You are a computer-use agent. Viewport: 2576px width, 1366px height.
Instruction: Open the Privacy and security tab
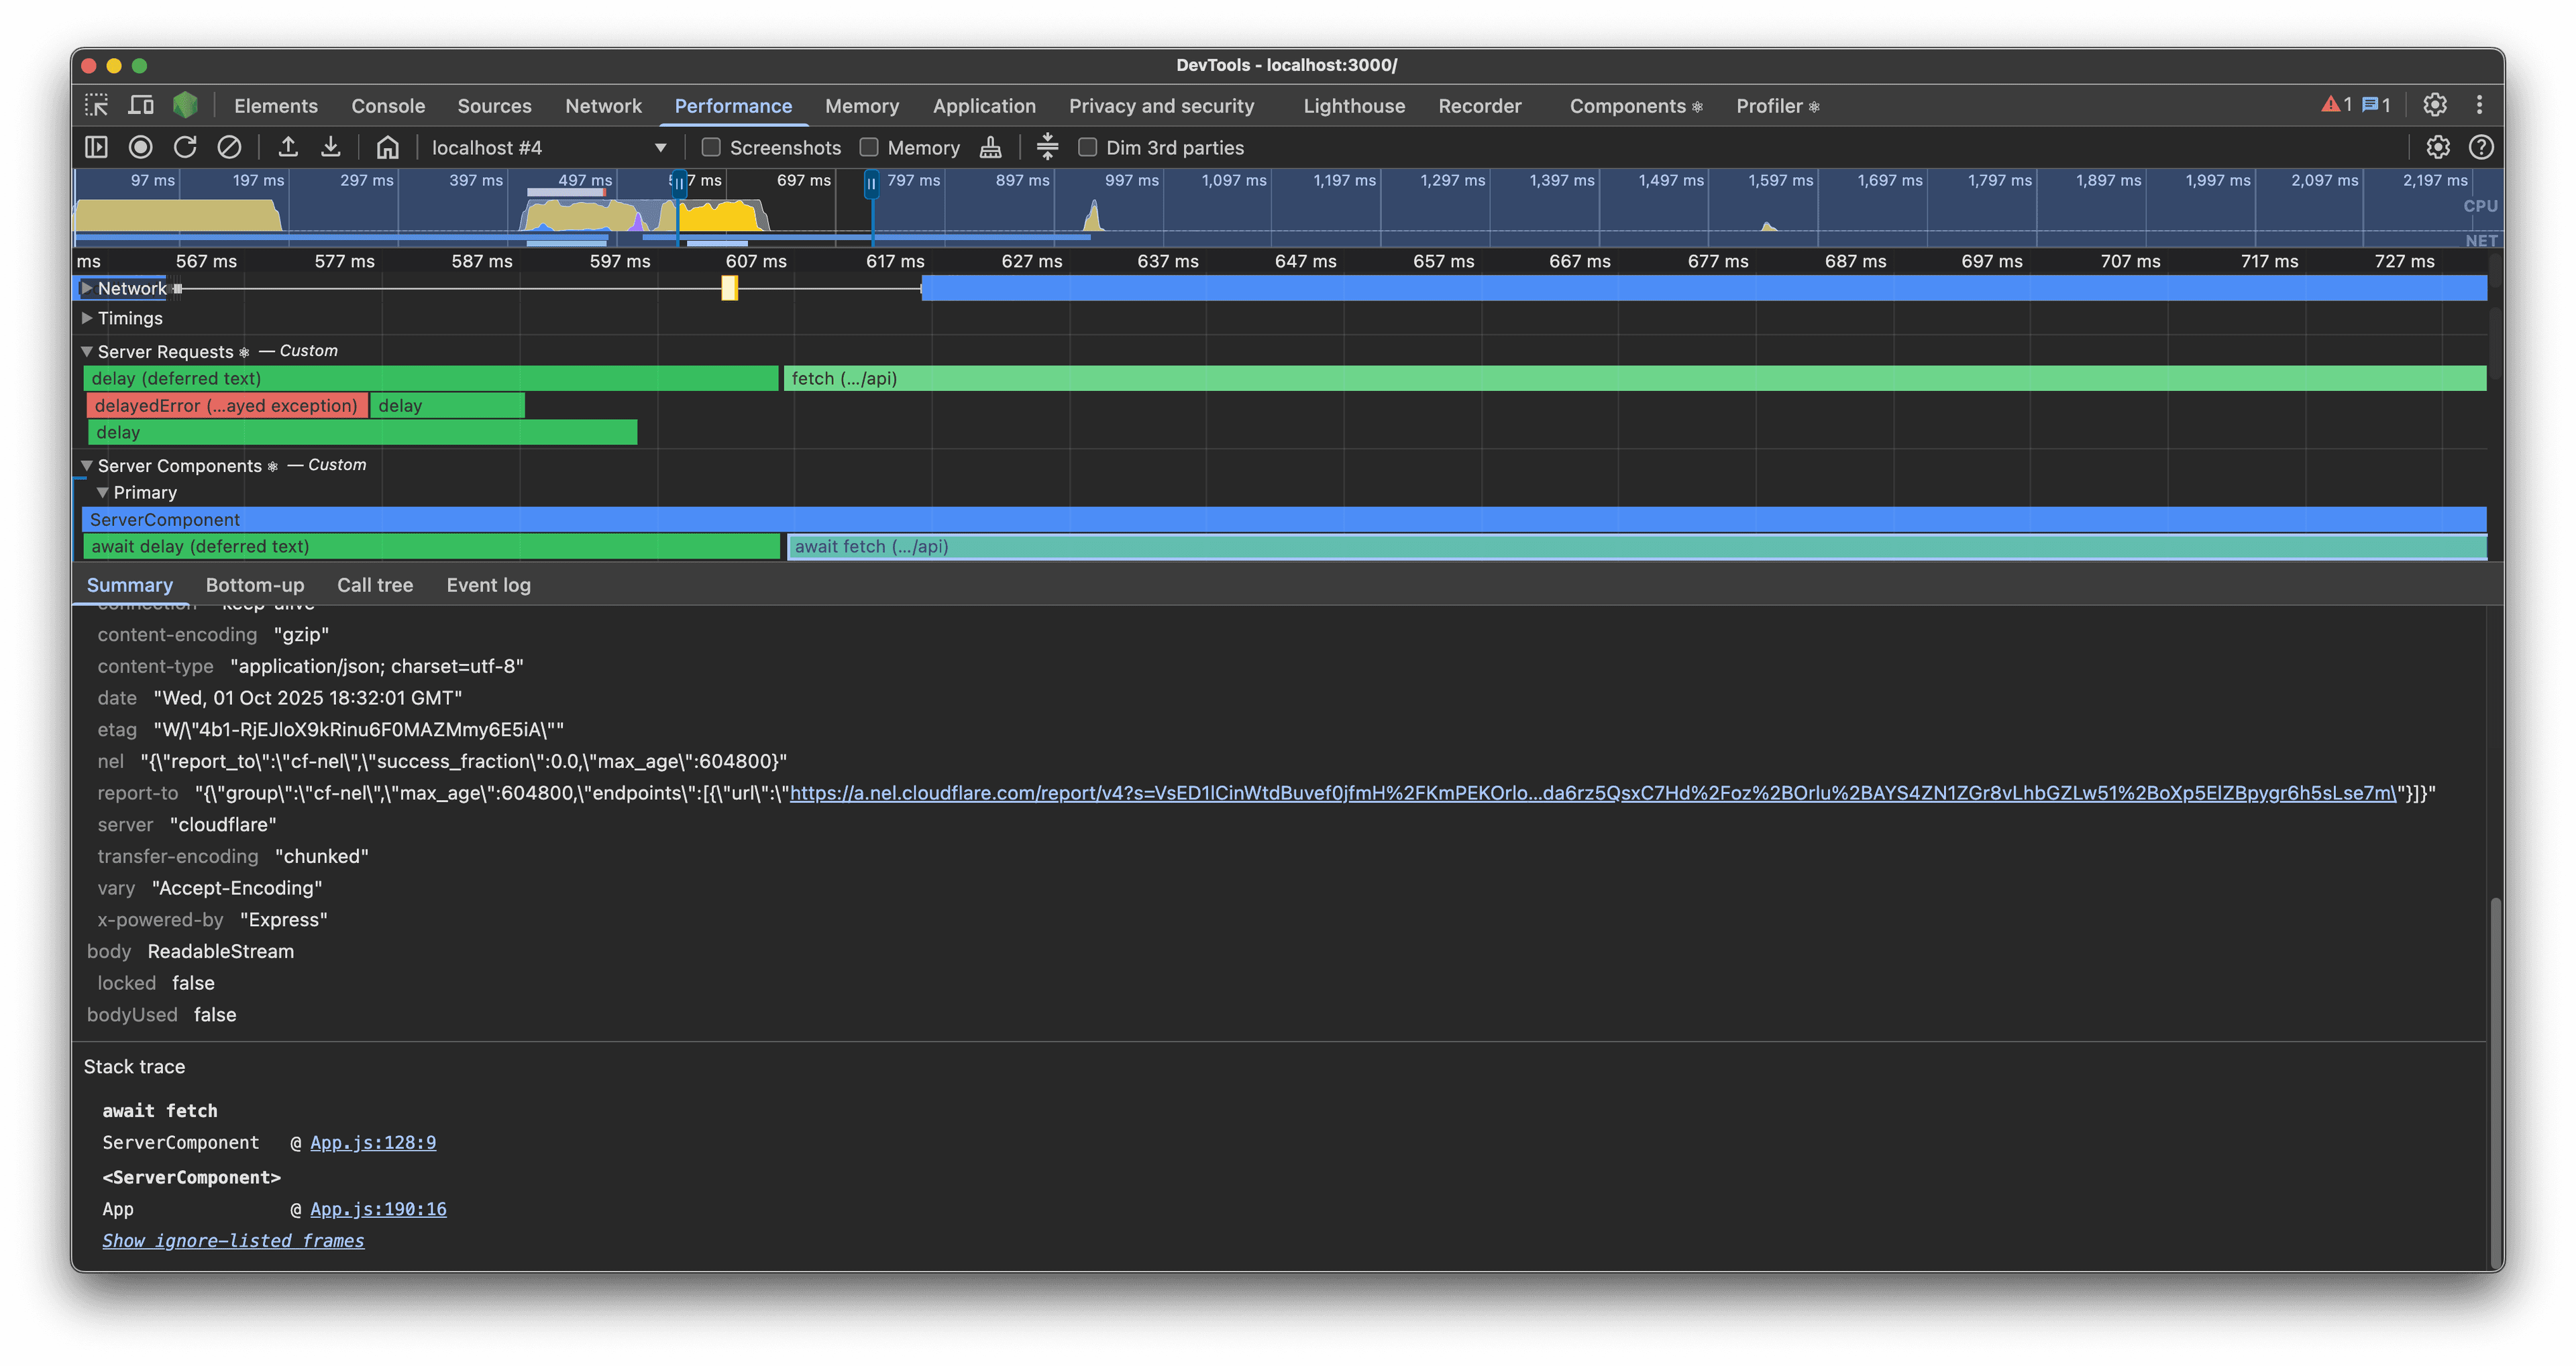click(x=1161, y=106)
